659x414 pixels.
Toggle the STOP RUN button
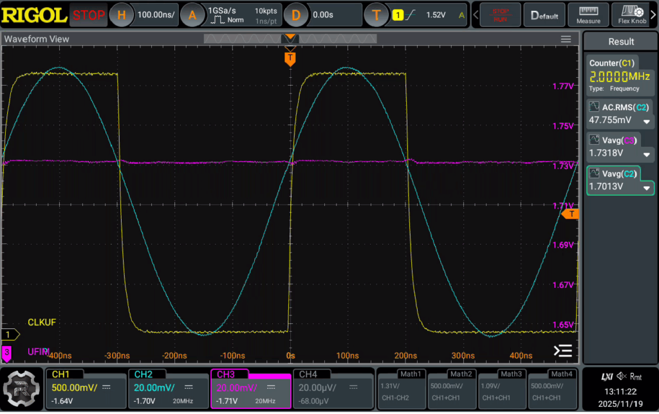(x=500, y=15)
